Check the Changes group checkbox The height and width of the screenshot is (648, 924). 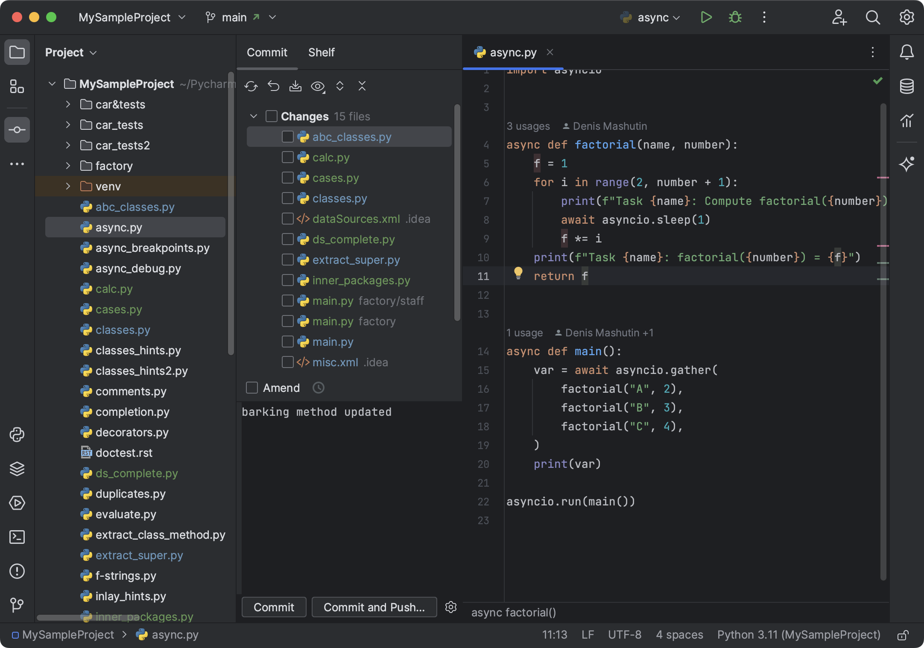coord(272,116)
